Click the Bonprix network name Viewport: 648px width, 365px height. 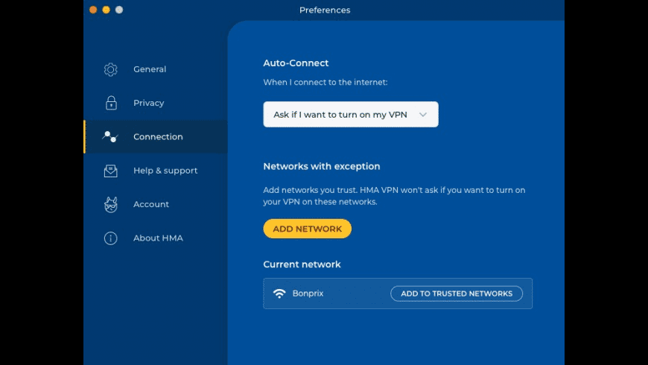click(x=308, y=293)
